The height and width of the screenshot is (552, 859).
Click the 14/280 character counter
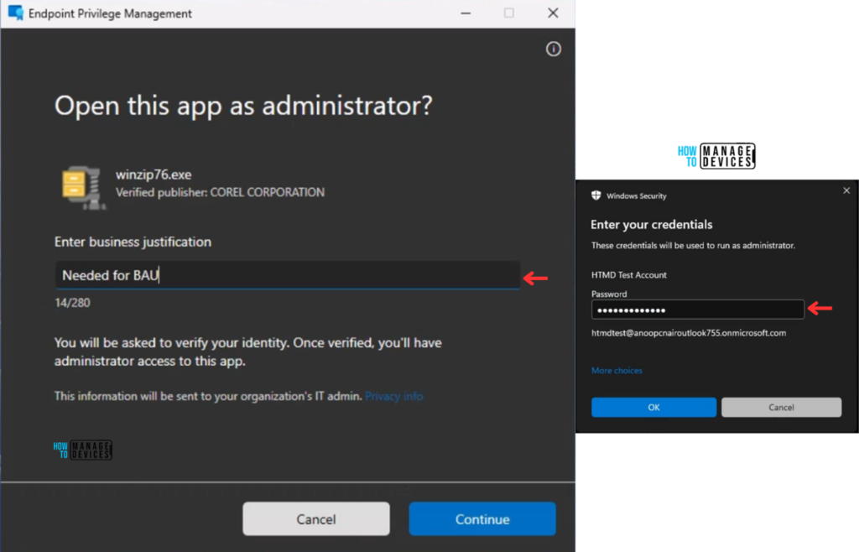pyautogui.click(x=72, y=303)
